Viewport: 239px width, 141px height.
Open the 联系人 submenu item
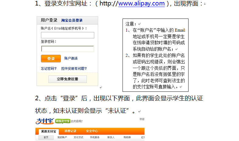[111, 138]
